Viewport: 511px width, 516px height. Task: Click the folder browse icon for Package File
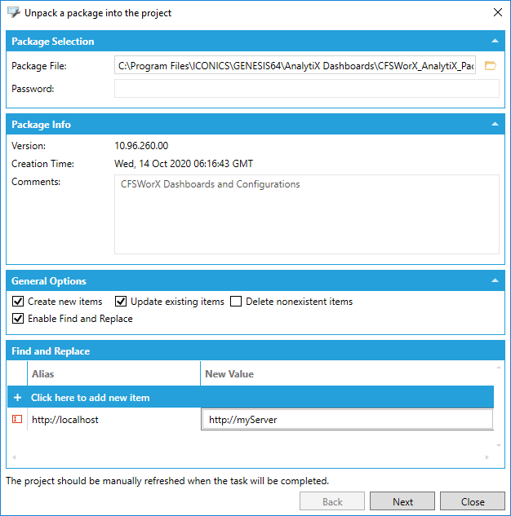[x=490, y=66]
